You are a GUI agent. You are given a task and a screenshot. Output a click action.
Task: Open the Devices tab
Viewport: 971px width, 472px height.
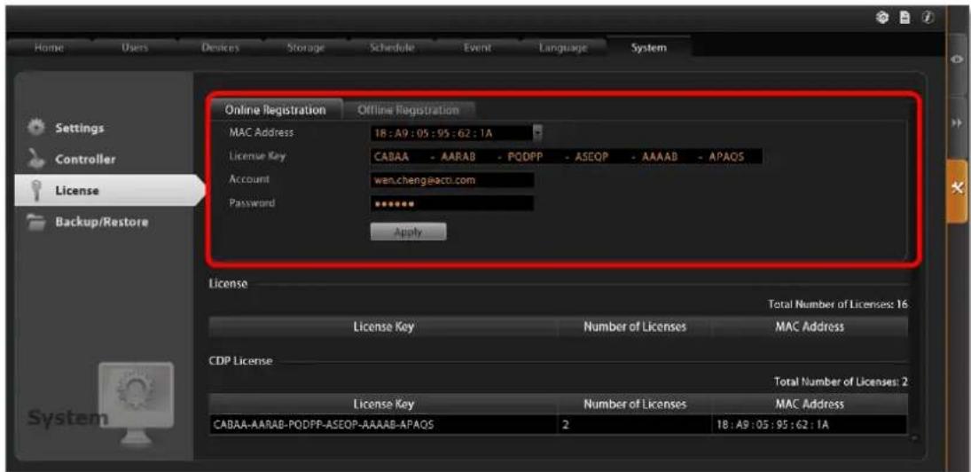click(221, 48)
